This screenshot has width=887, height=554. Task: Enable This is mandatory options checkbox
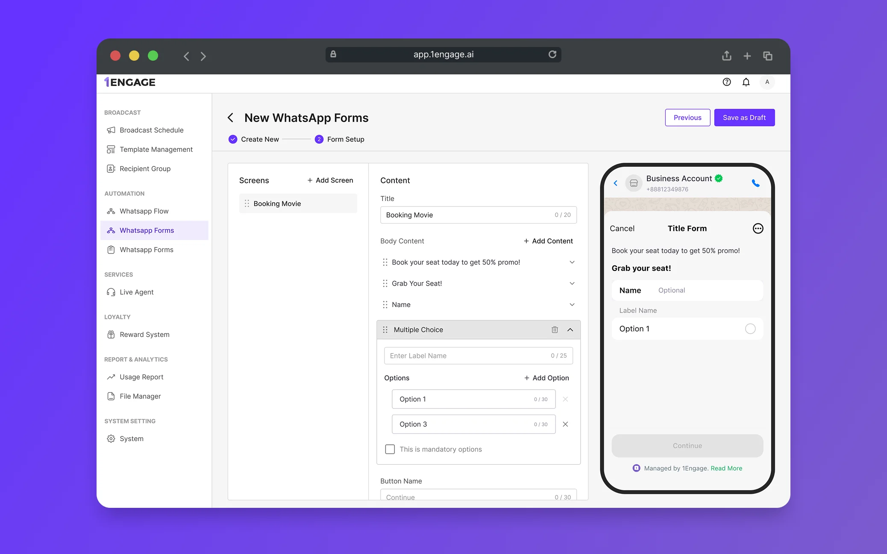(x=390, y=449)
